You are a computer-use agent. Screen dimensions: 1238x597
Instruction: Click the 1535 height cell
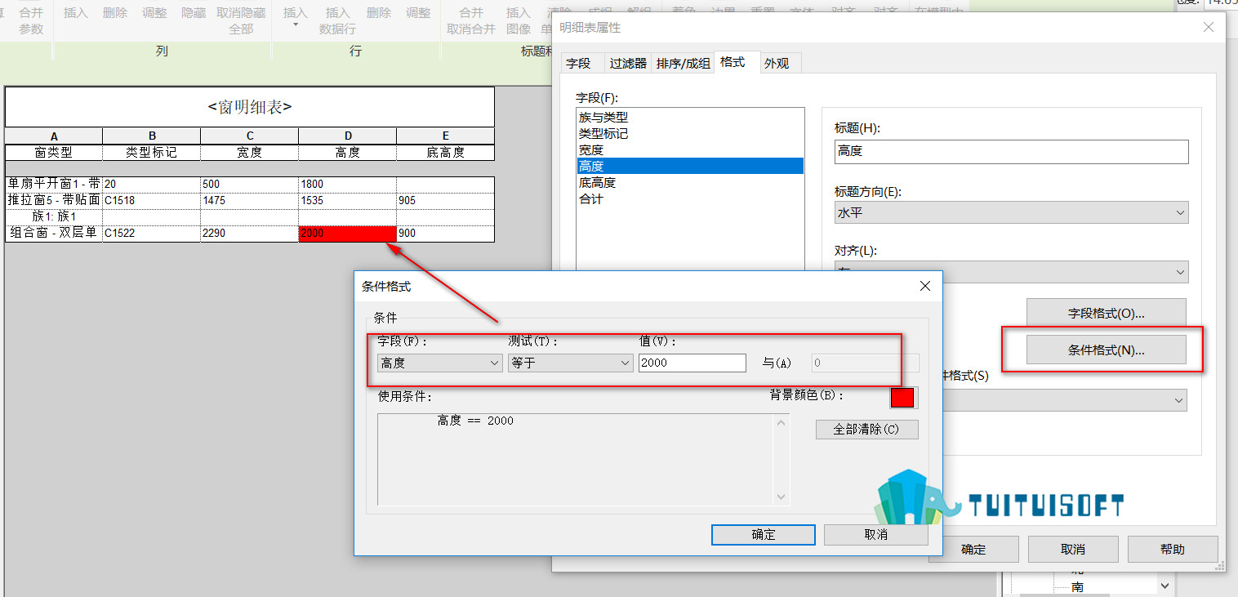(x=348, y=201)
